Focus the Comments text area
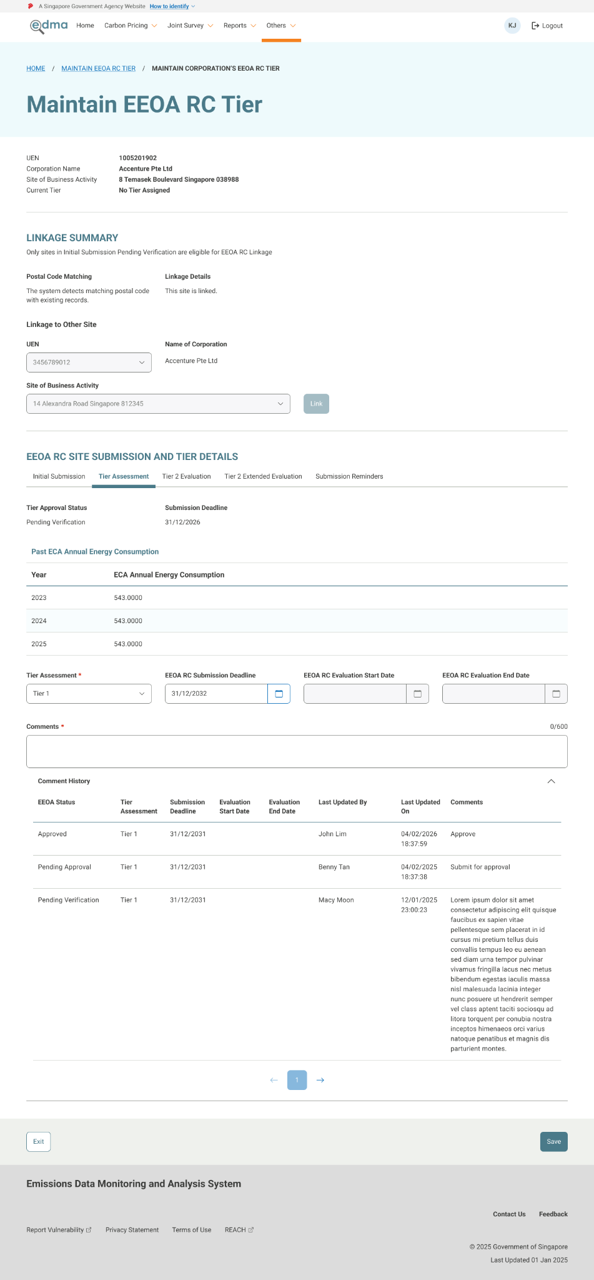The height and width of the screenshot is (1280, 594). point(297,751)
